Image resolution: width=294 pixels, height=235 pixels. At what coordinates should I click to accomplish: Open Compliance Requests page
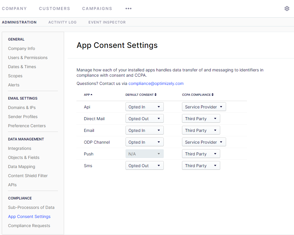pyautogui.click(x=29, y=226)
